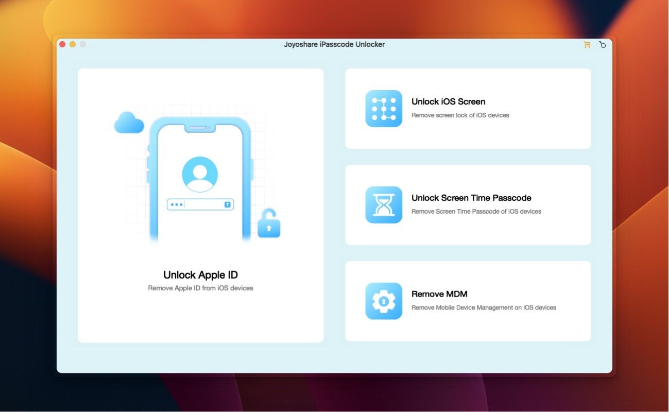Click the key registration icon
Screen dimensions: 669x412
(x=602, y=45)
